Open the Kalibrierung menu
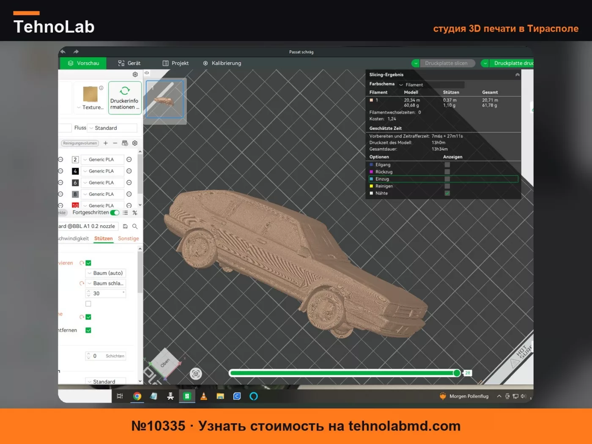This screenshot has width=592, height=444. tap(222, 63)
